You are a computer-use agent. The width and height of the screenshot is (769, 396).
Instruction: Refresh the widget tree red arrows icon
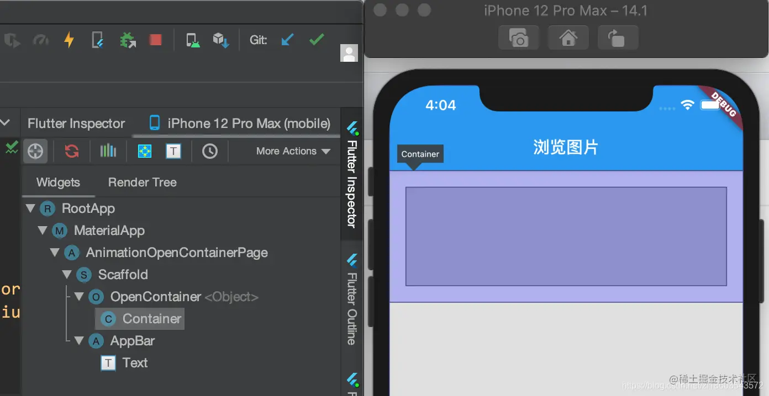tap(72, 151)
